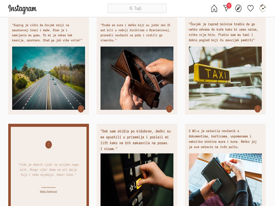Image resolution: width=275 pixels, height=206 pixels.
Task: Open the highway road post image
Action: pyautogui.click(x=49, y=78)
